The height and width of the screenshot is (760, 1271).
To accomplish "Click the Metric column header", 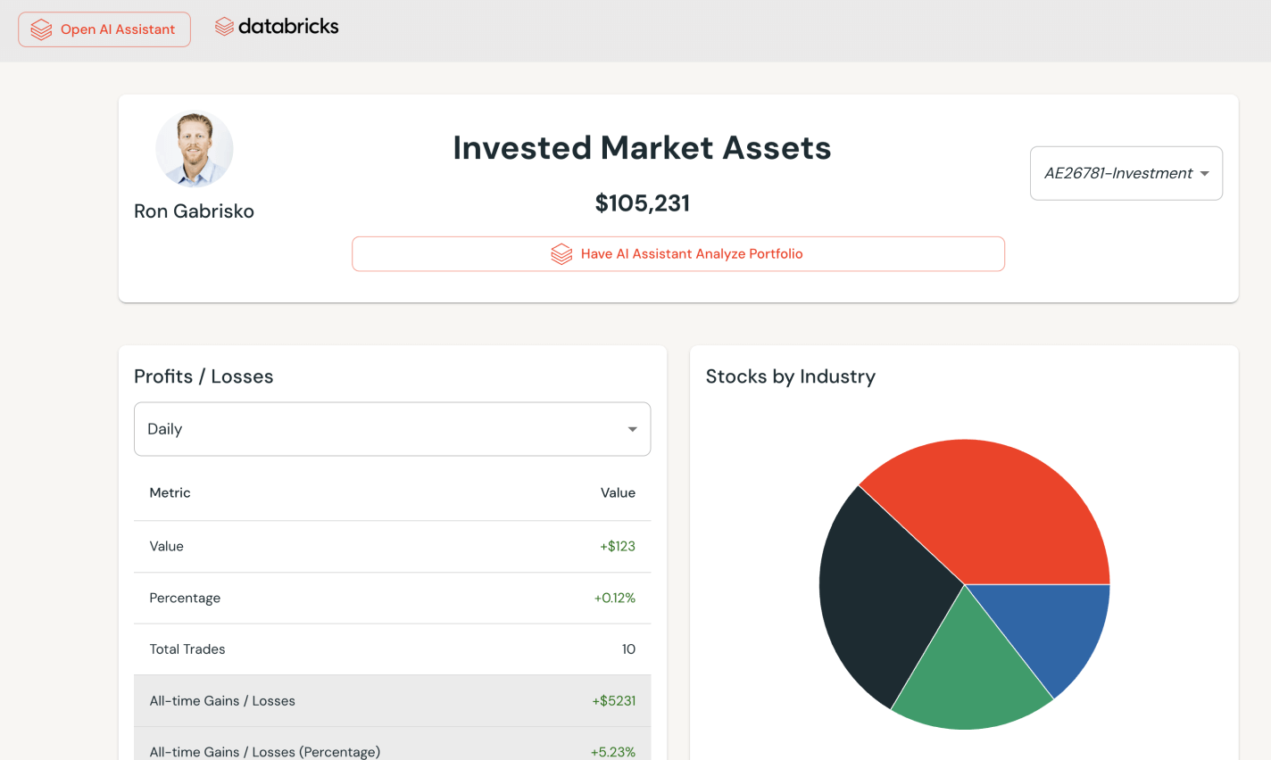I will point(170,493).
